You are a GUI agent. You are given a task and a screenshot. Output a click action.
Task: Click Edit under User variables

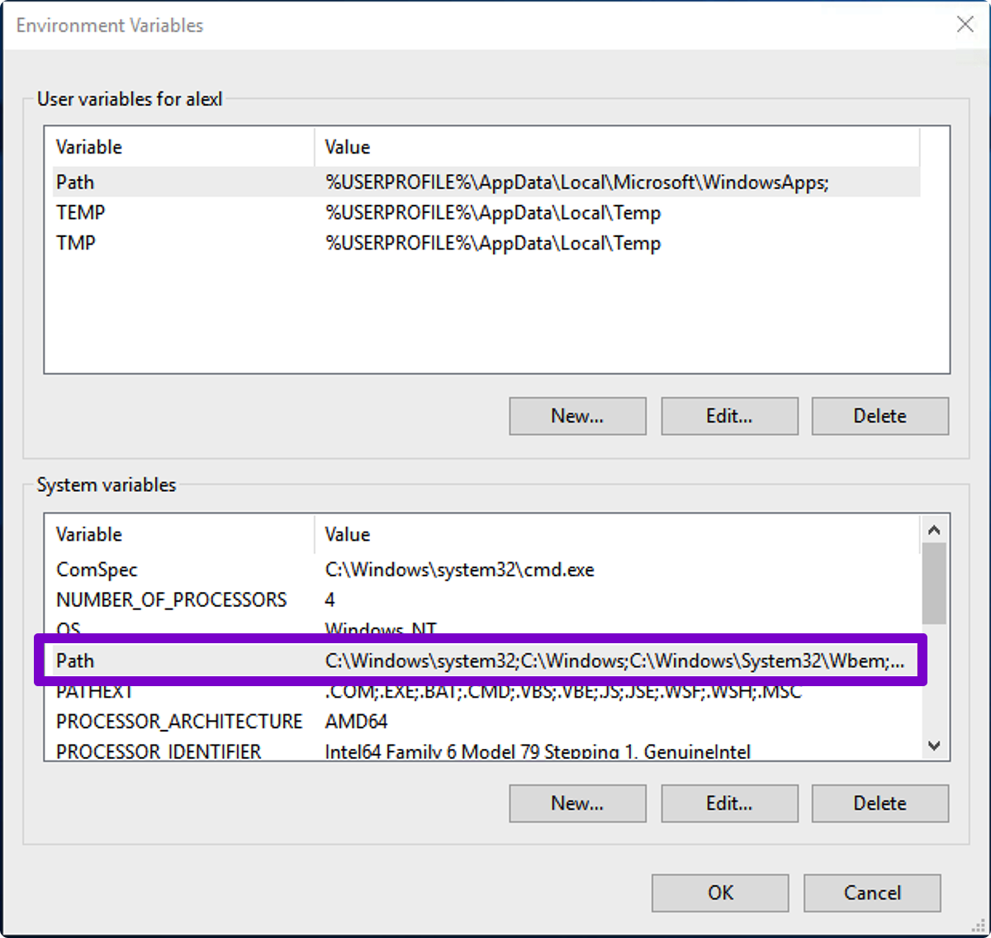click(x=728, y=415)
